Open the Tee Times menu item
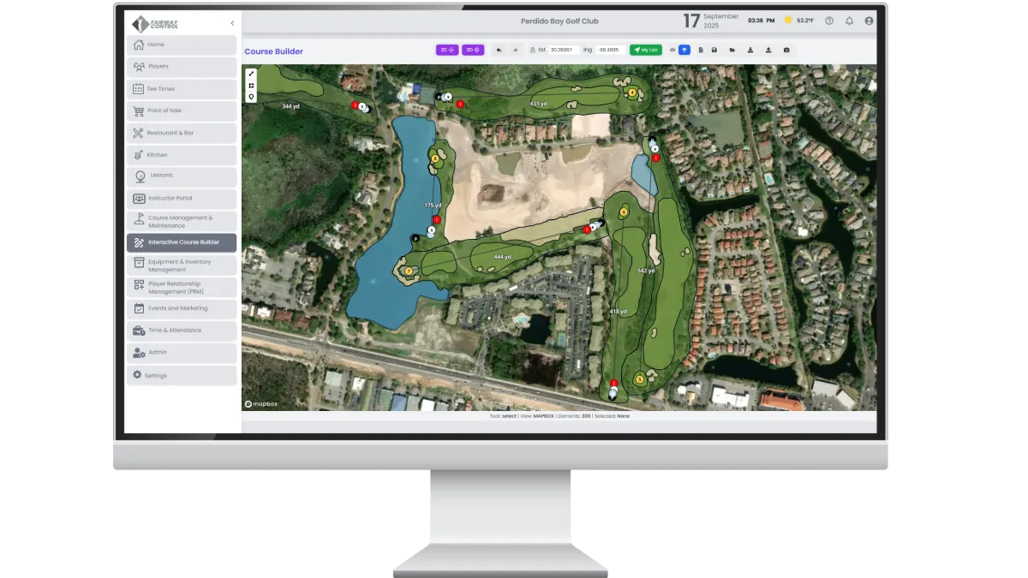 (x=182, y=89)
